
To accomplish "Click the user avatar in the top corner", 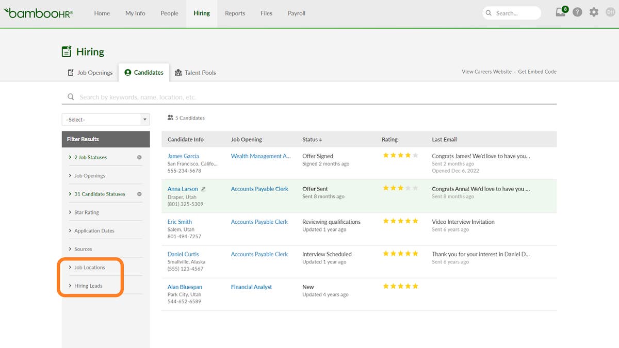I will (610, 11).
